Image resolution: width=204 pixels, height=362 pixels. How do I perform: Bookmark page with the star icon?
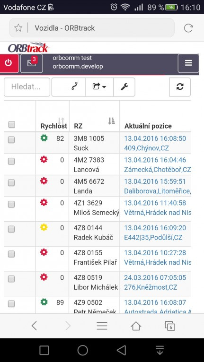(x=18, y=28)
